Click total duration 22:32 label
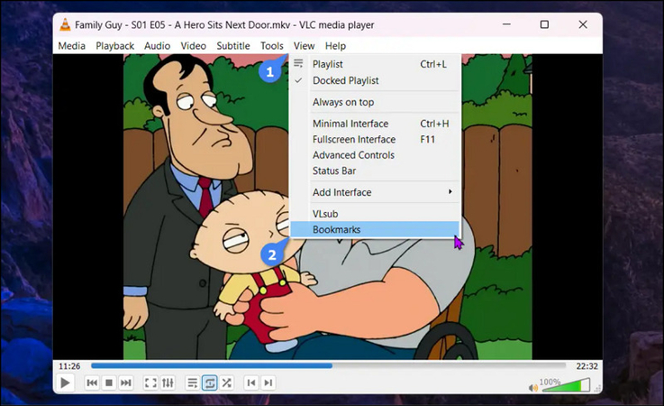 [587, 366]
